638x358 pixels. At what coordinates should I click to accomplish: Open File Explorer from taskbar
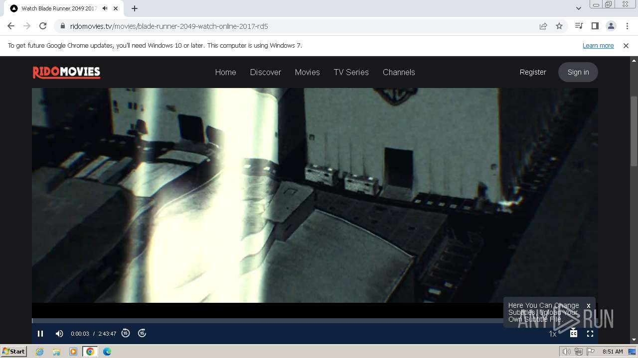click(x=56, y=352)
